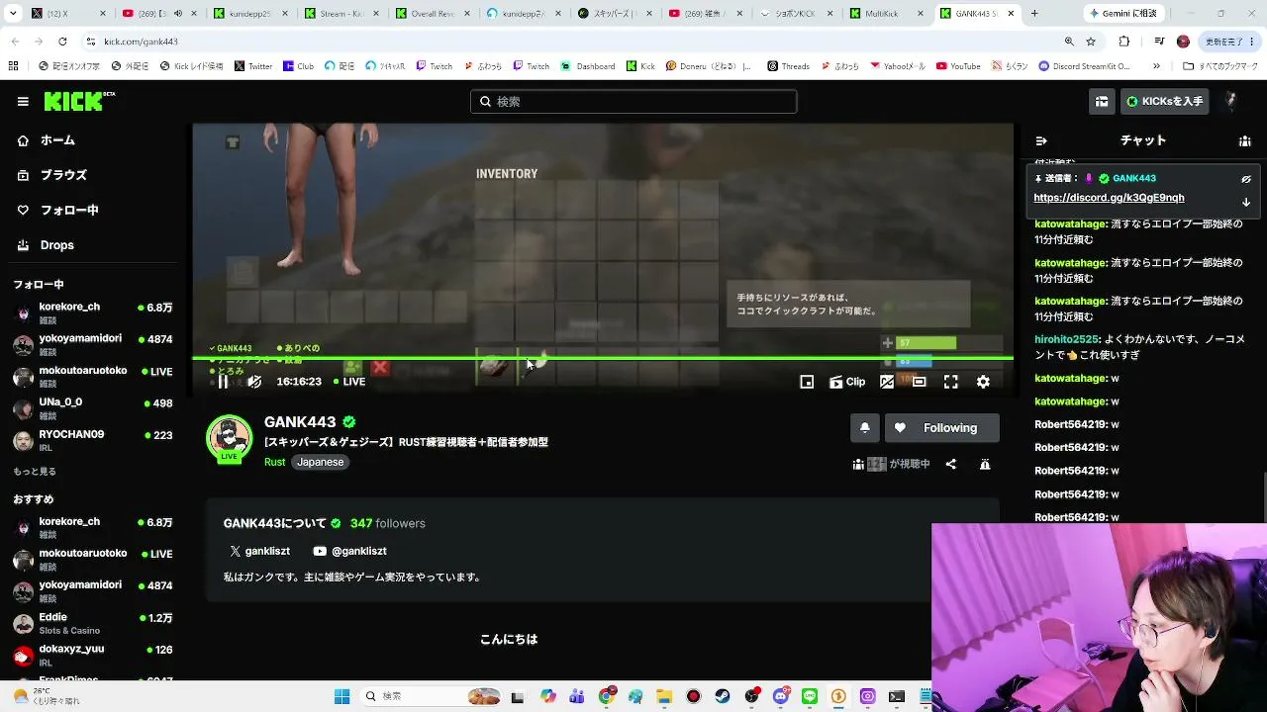The height and width of the screenshot is (712, 1267).
Task: Switch to the MultiKick browser tab
Action: (884, 14)
